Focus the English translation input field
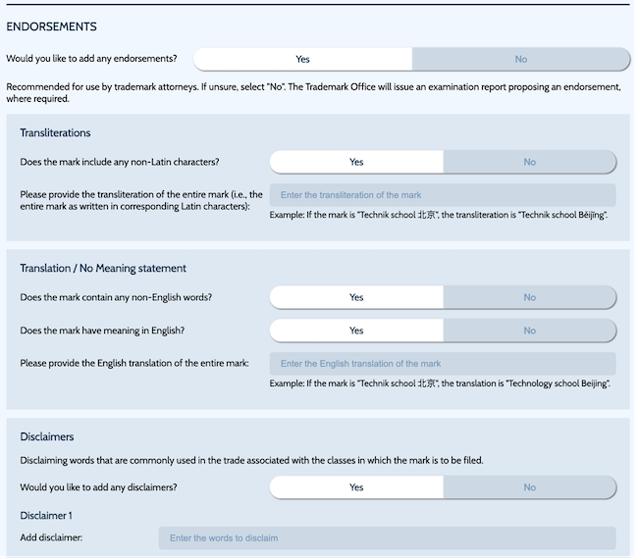 pyautogui.click(x=442, y=364)
